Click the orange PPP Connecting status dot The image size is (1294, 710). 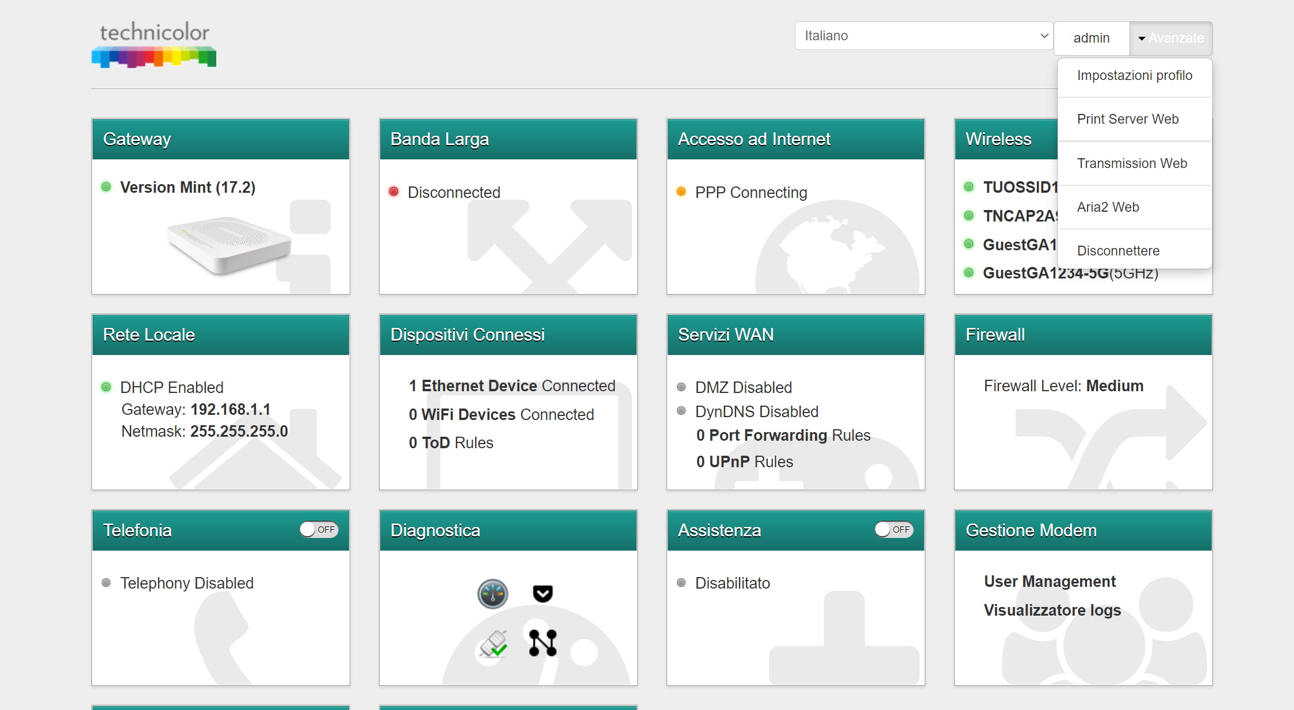681,192
